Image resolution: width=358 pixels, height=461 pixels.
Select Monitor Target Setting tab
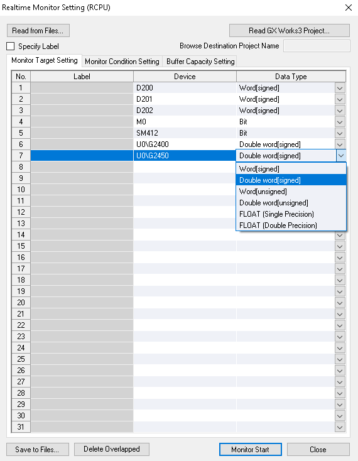tap(45, 60)
